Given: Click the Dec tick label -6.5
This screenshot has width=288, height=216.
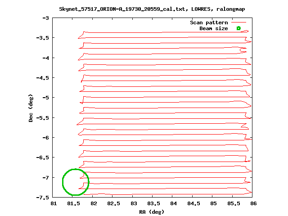Looking at the screenshot, I should click(43, 157).
